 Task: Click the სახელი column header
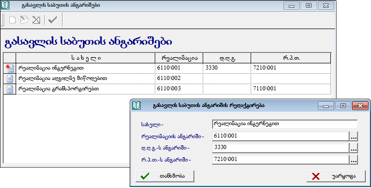click(x=85, y=58)
